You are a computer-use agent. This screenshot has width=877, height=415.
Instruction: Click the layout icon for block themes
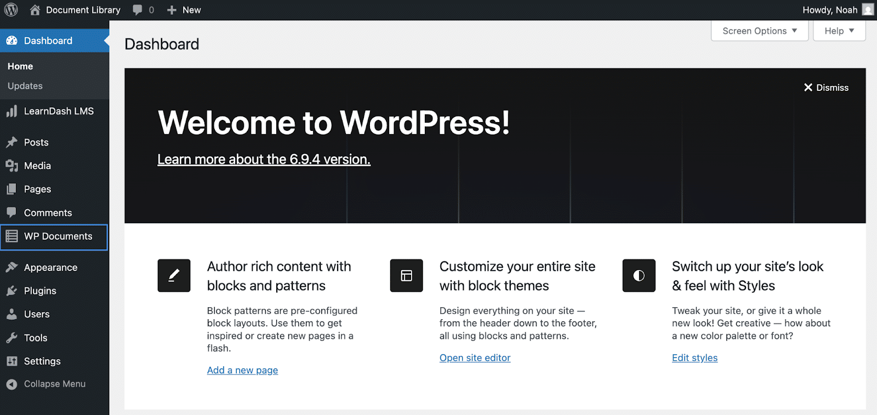point(406,275)
